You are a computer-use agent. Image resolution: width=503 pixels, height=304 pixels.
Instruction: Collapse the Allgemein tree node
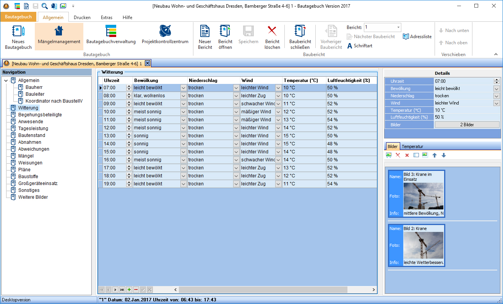[6, 80]
